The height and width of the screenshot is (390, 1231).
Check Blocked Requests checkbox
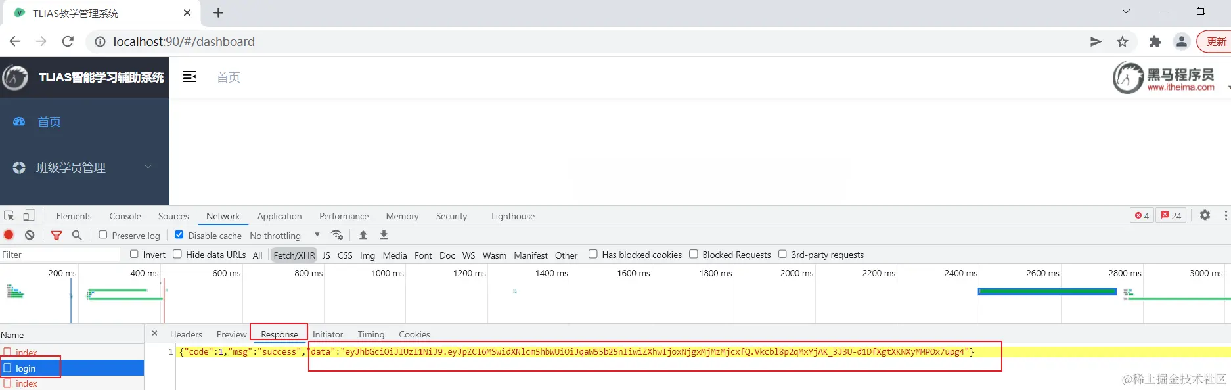click(x=693, y=254)
